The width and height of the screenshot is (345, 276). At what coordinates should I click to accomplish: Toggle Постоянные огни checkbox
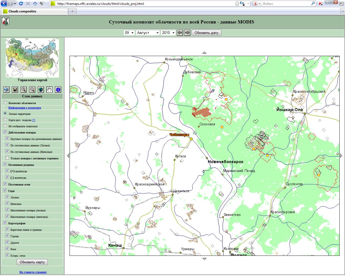[5, 184]
